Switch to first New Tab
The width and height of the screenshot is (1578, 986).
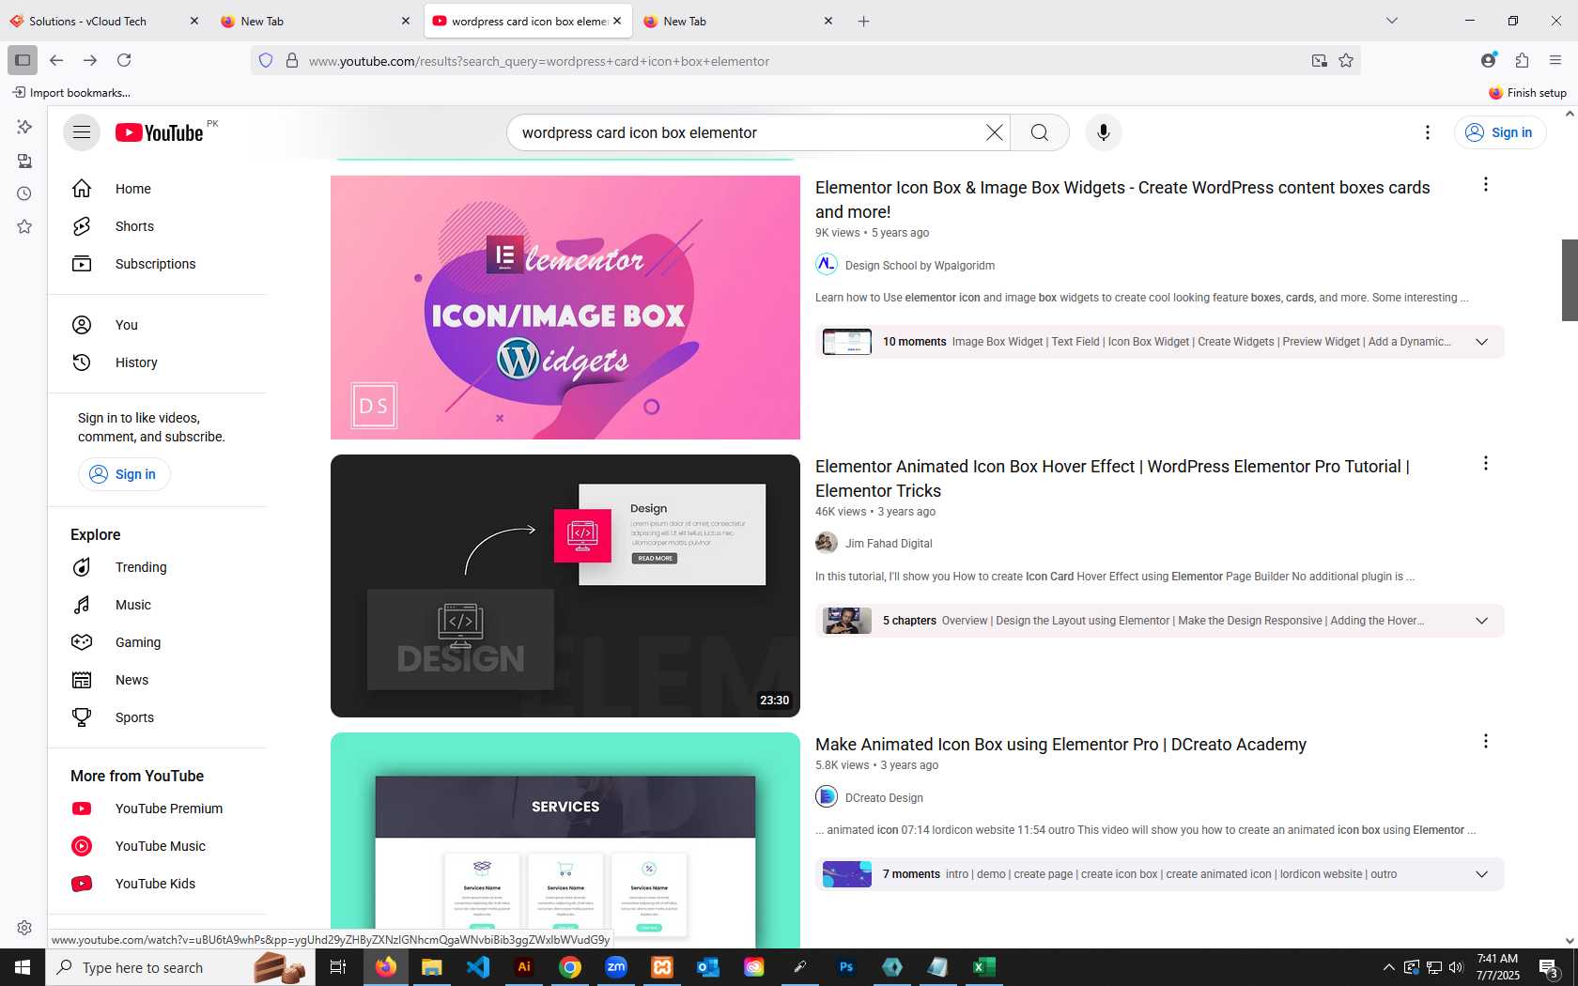coord(317,21)
